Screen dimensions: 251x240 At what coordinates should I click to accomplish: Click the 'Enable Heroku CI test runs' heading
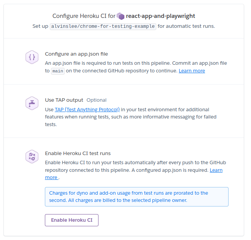[78, 154]
